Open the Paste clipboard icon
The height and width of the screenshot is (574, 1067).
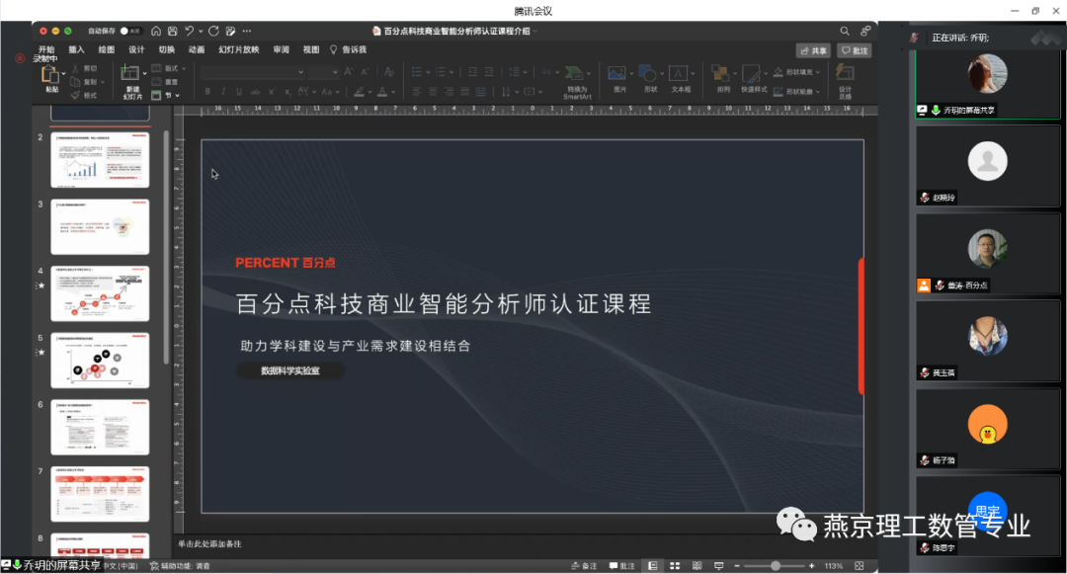click(x=51, y=76)
